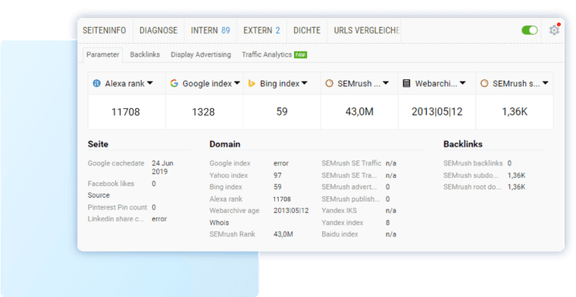
Task: Open the Display Advertising sub-tab
Action: tap(201, 54)
